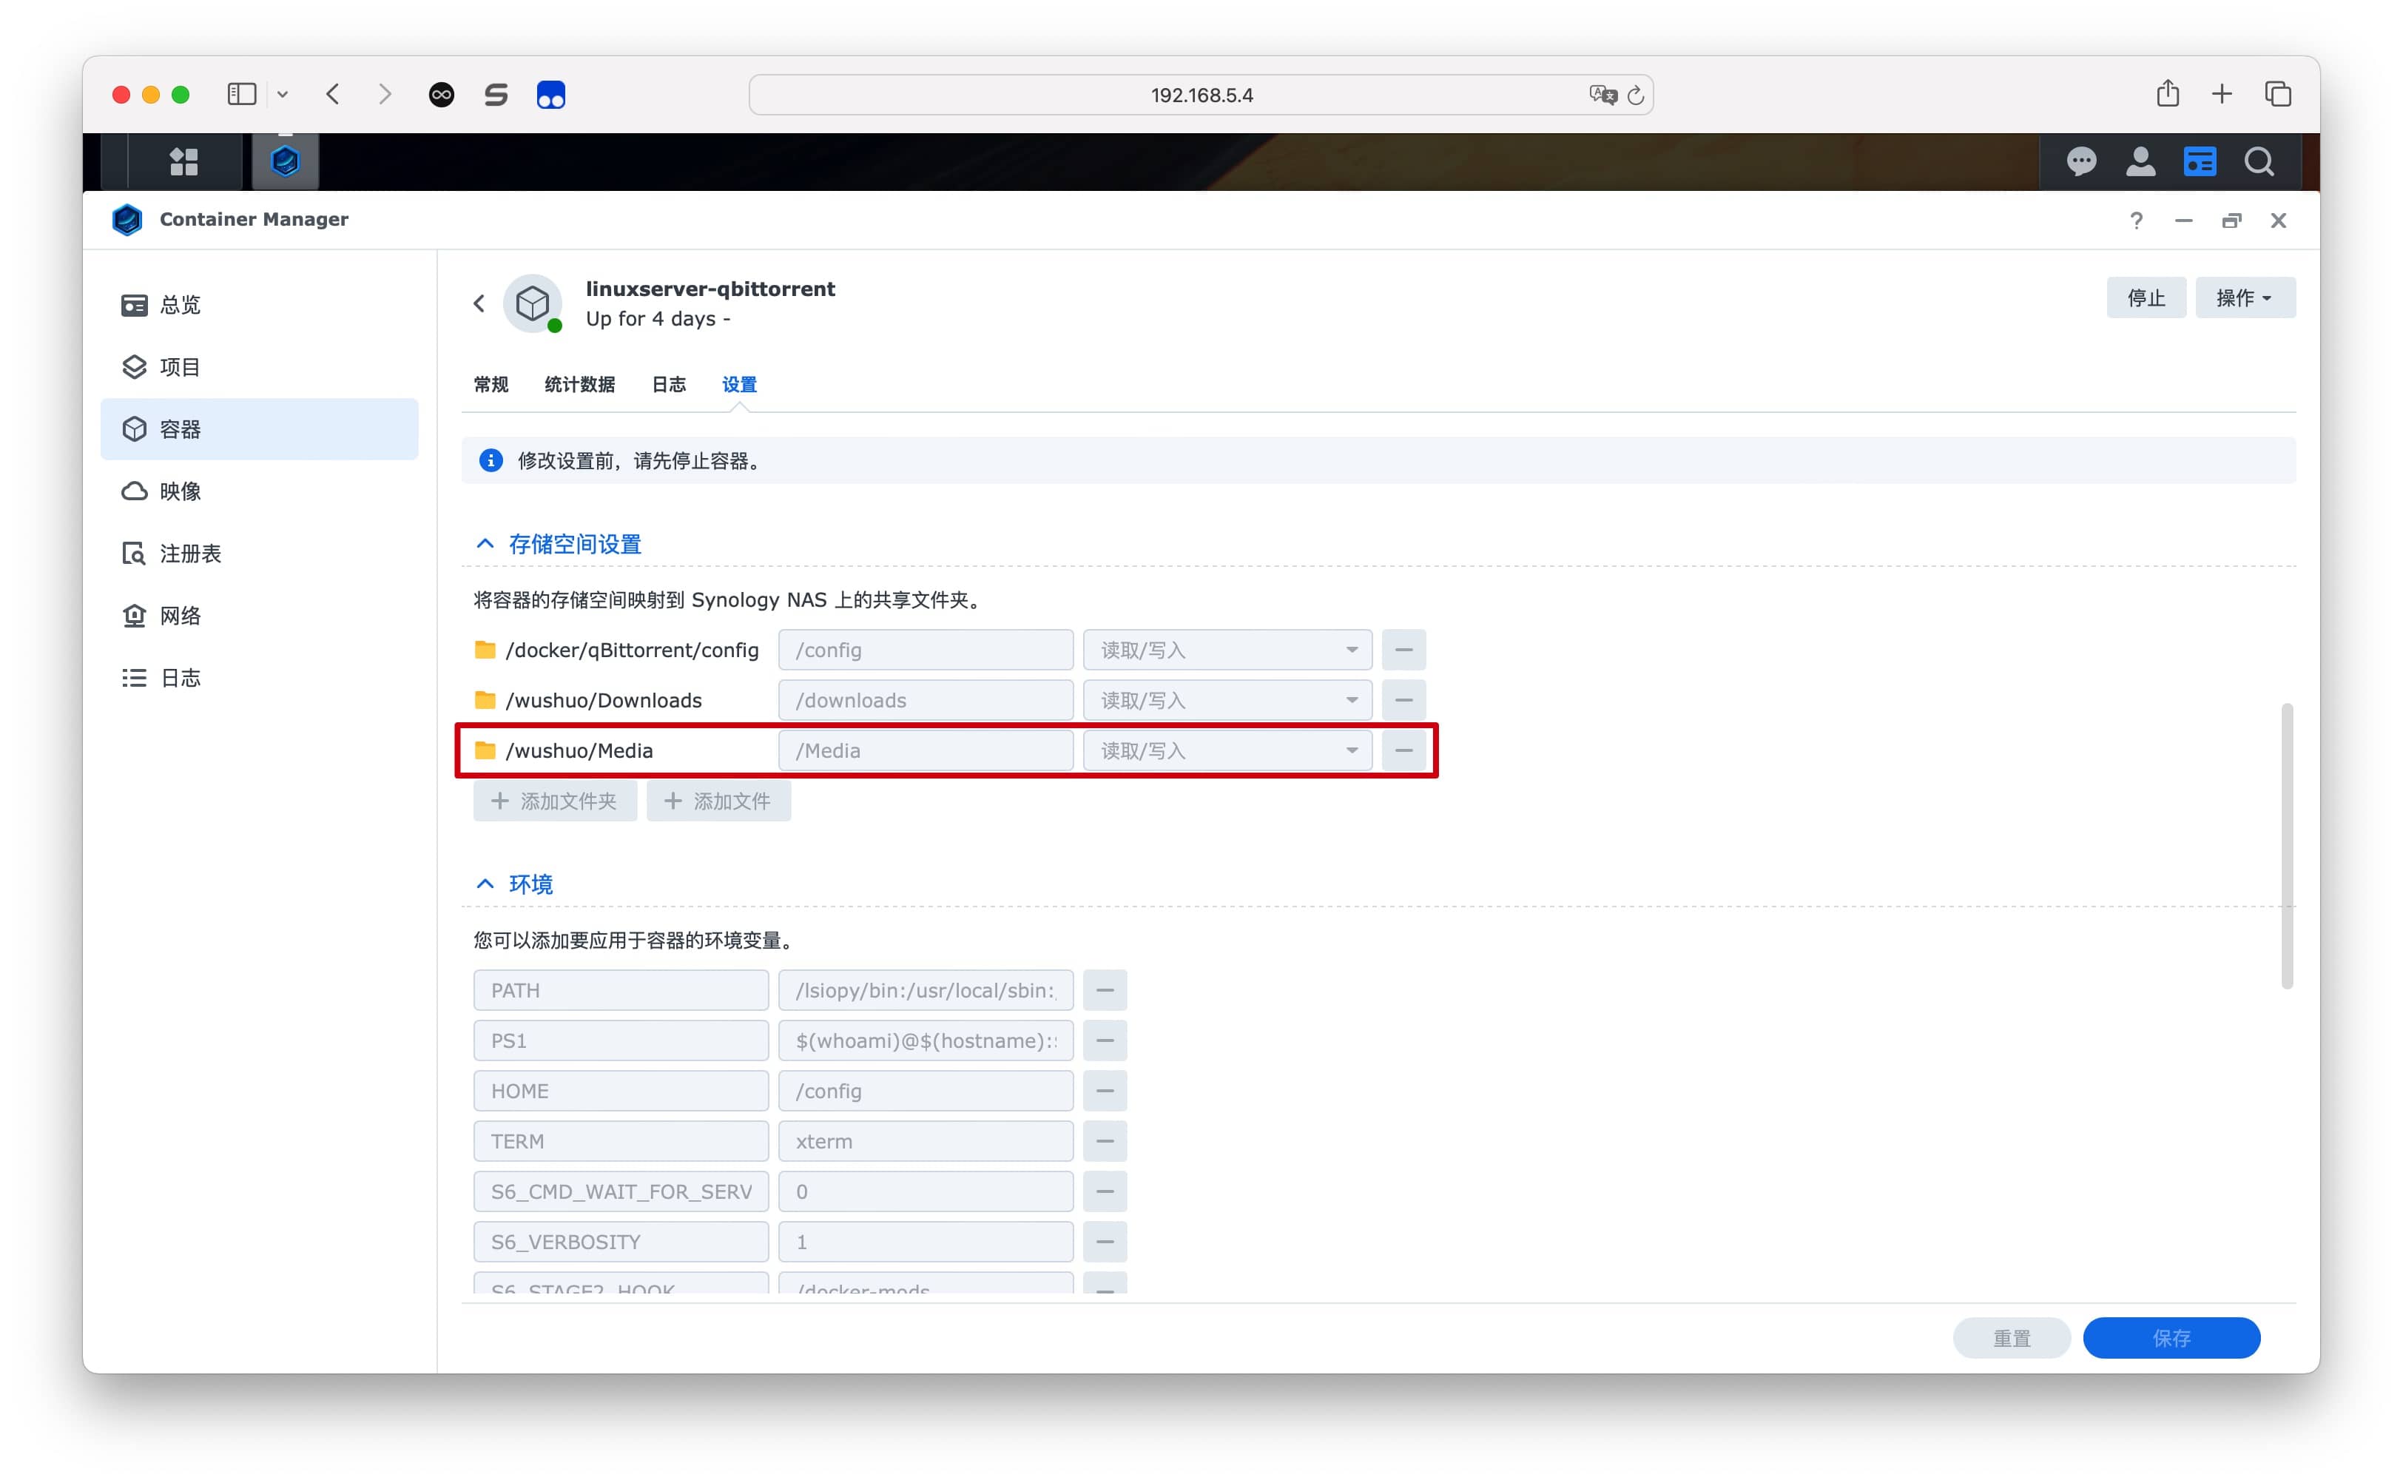Open Safari sidebar options chevron
Screen dimensions: 2403x1483
[283, 94]
